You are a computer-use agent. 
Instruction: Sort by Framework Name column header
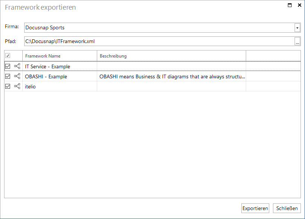(60, 56)
